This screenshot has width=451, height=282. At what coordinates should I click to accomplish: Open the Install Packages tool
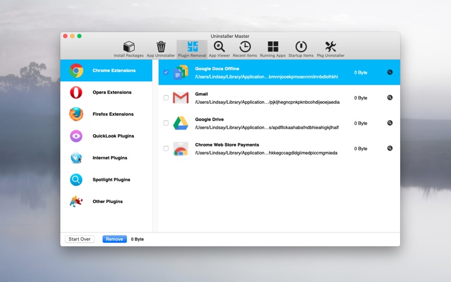click(x=129, y=49)
